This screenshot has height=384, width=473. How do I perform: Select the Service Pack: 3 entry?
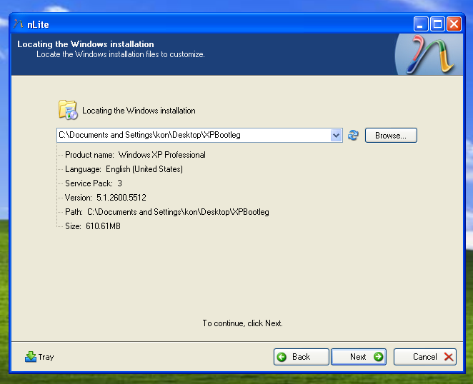pyautogui.click(x=94, y=183)
